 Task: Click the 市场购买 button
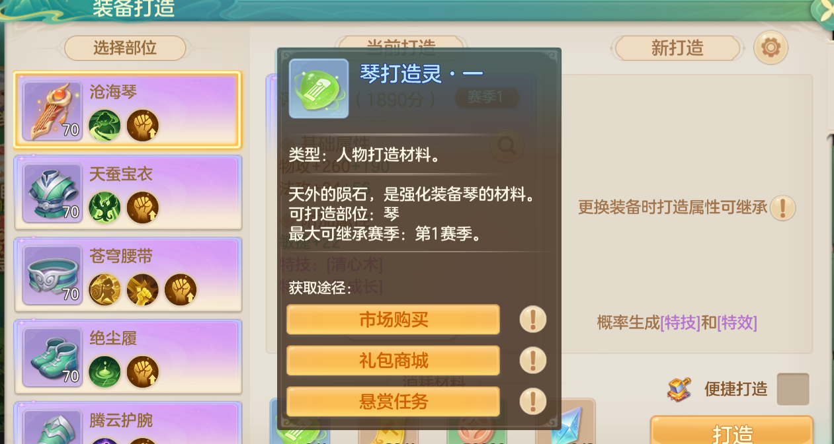click(393, 320)
